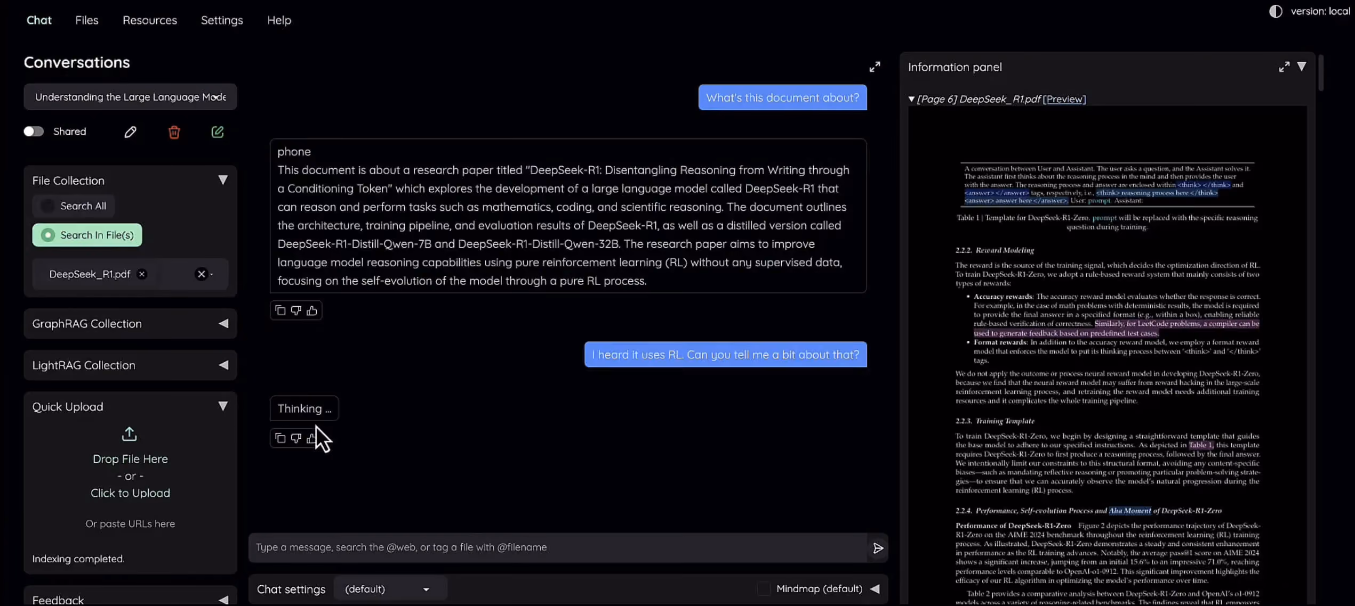The width and height of the screenshot is (1355, 606).
Task: Click the Information panel scrollbar
Action: (x=1320, y=72)
